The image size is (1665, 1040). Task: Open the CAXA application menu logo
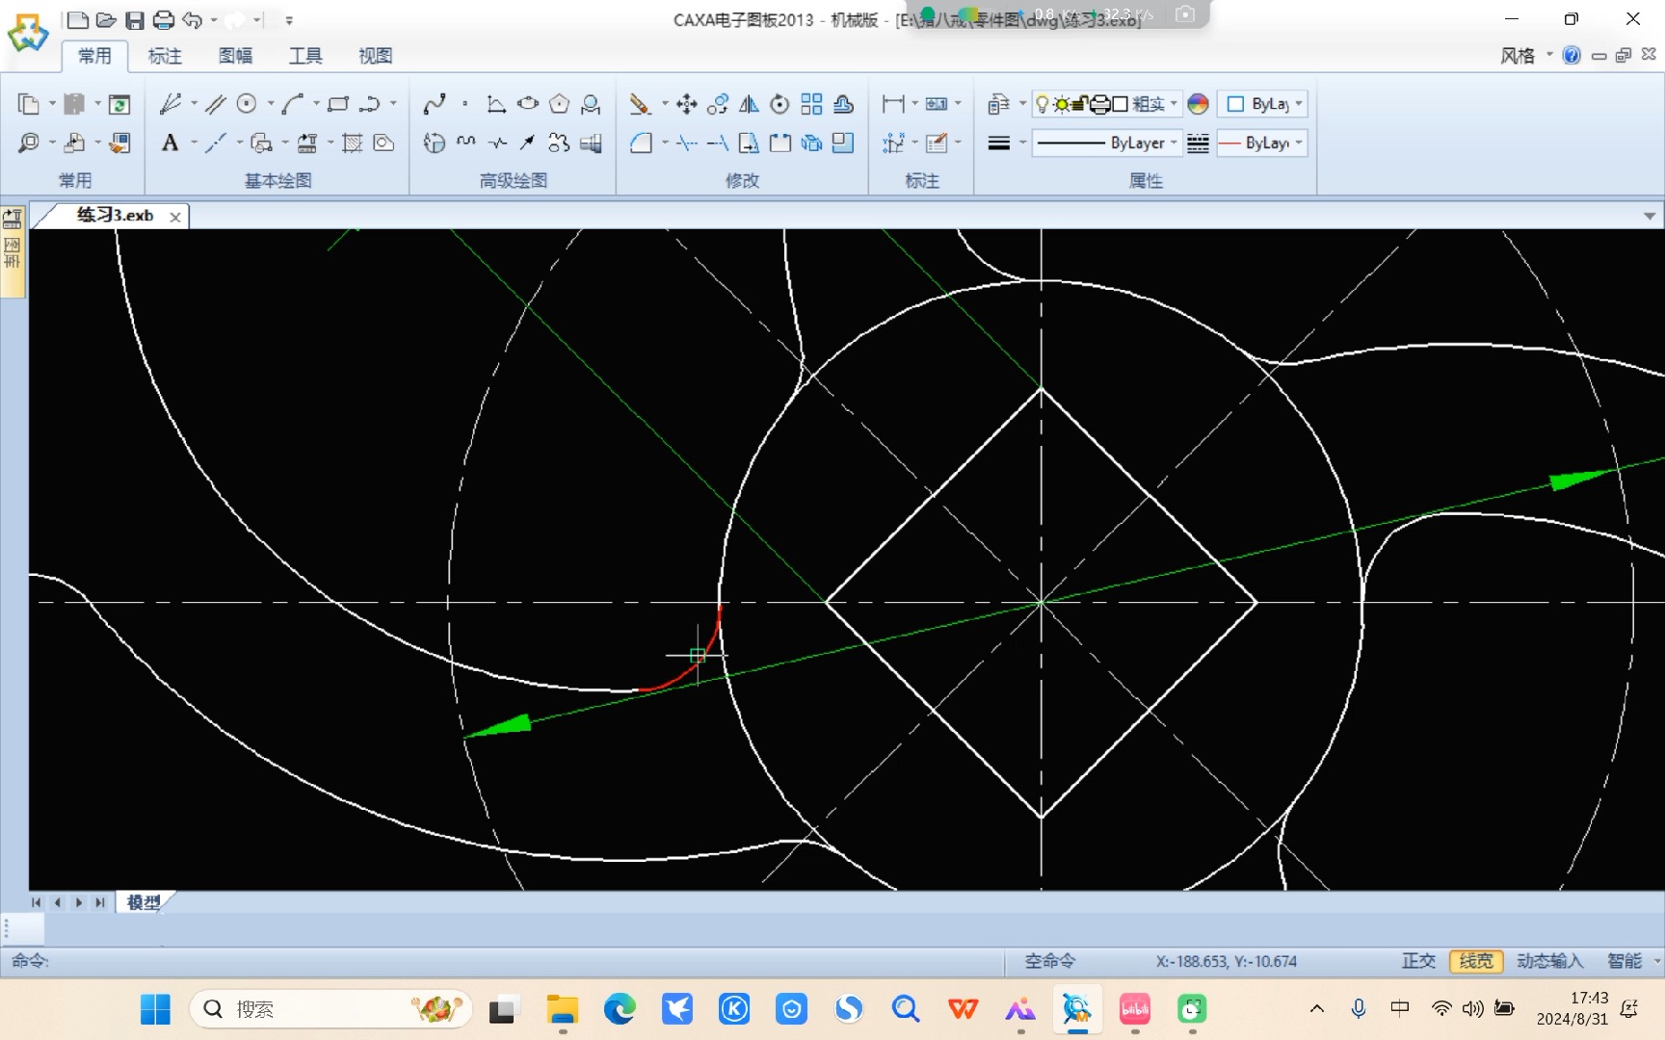coord(28,33)
